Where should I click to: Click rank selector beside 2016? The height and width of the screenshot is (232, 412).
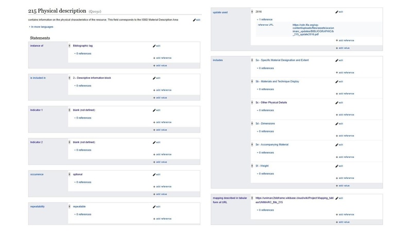pos(252,12)
